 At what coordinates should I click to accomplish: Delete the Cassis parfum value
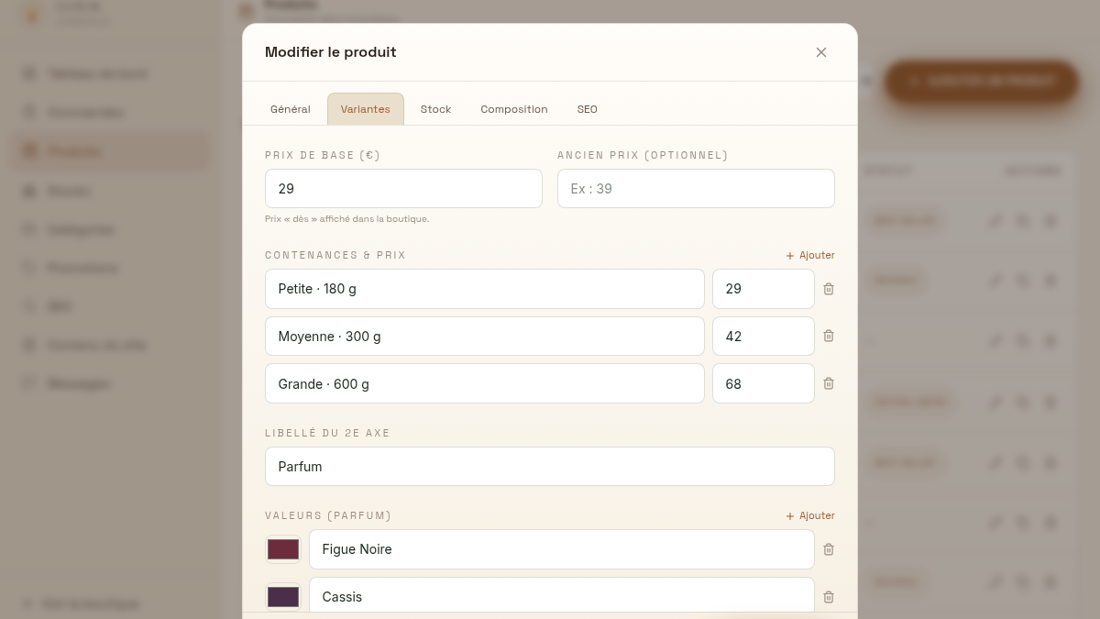[829, 597]
